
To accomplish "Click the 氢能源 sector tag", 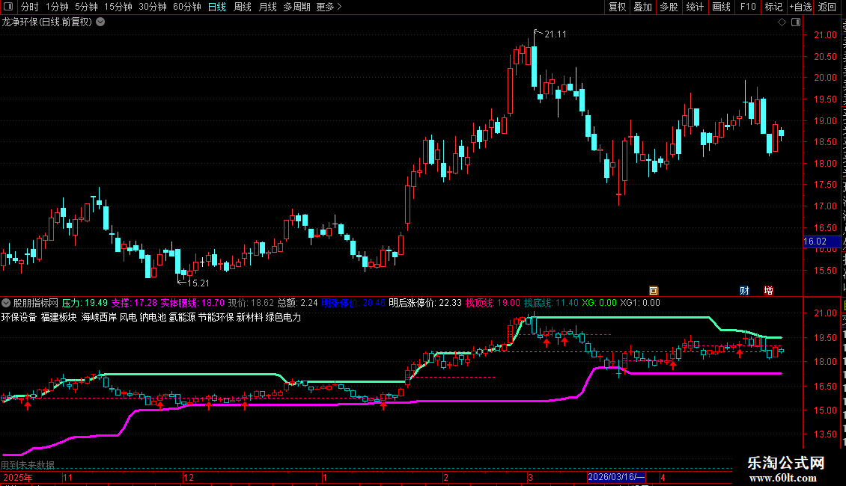I will (182, 317).
